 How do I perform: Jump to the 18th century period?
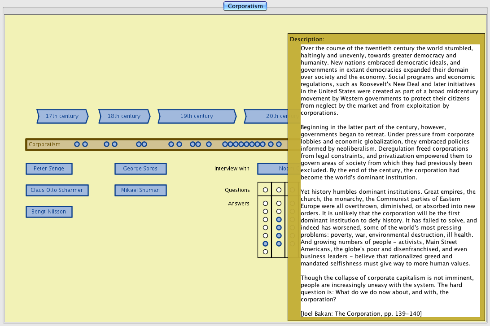coord(124,116)
